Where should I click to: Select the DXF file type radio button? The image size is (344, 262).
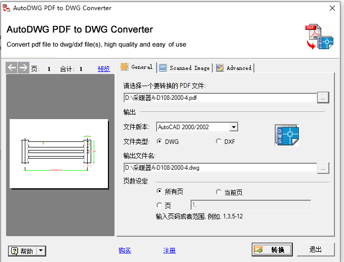pyautogui.click(x=218, y=141)
